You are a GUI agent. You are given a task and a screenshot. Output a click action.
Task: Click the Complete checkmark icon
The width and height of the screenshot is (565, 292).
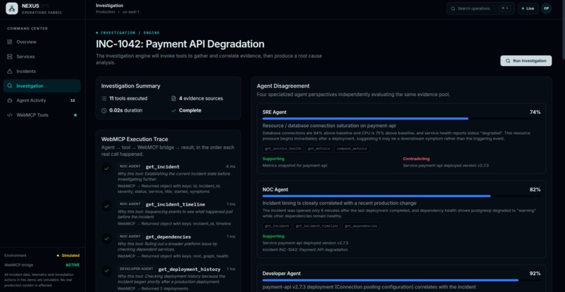click(x=174, y=111)
